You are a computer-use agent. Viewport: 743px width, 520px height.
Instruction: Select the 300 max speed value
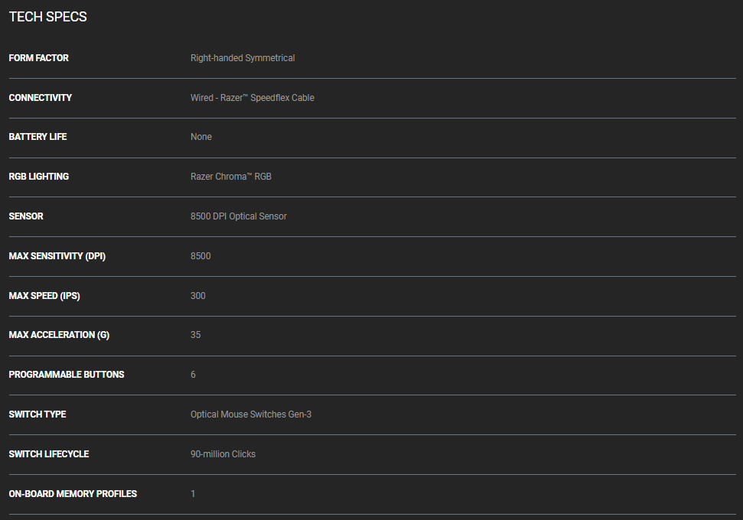click(x=198, y=296)
